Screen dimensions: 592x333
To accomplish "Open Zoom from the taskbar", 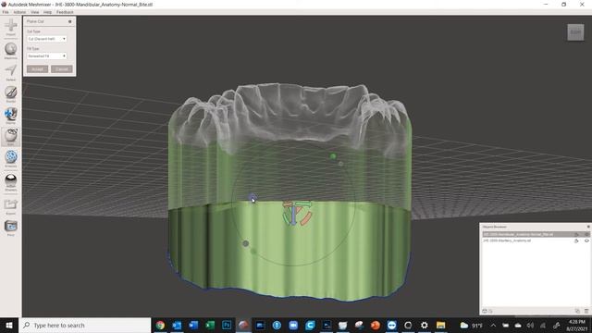I will [293, 325].
